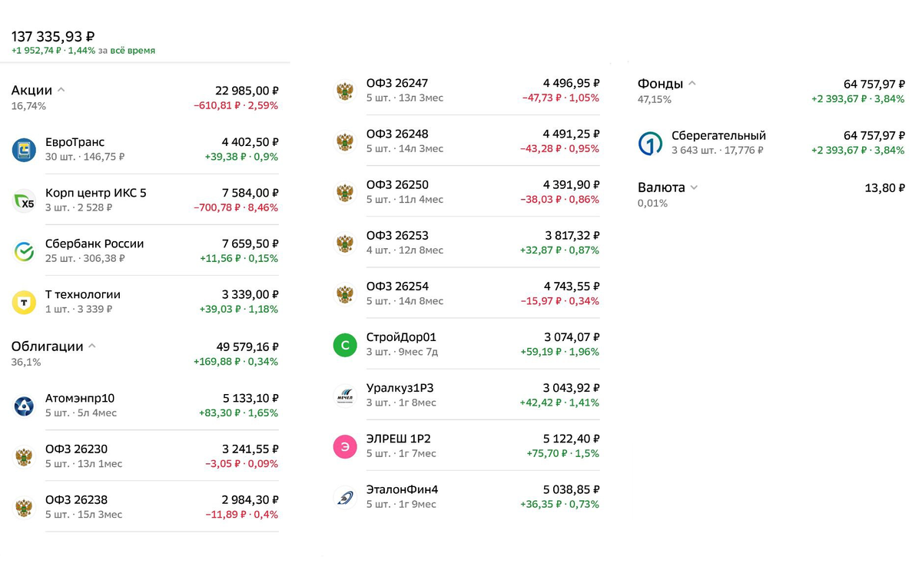Click the yellow Т технологии icon
Image resolution: width=922 pixels, height=570 pixels.
click(x=24, y=302)
